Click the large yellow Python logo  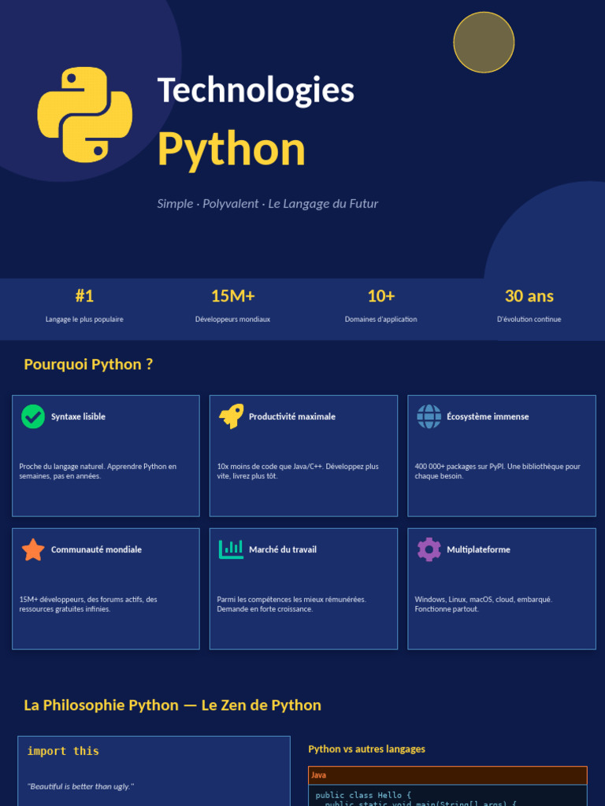point(85,115)
